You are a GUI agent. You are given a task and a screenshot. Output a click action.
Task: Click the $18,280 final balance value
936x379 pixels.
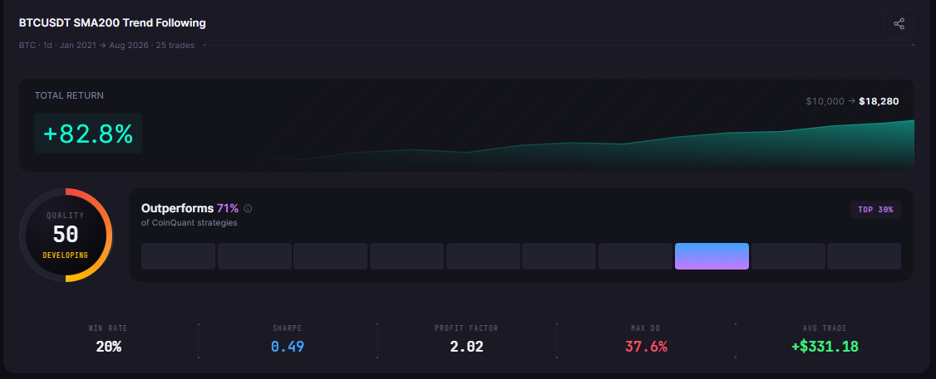879,101
